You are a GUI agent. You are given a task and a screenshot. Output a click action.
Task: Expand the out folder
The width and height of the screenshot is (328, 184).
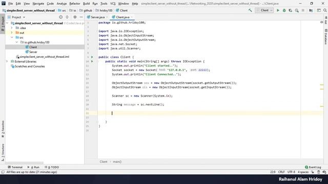tap(12, 33)
